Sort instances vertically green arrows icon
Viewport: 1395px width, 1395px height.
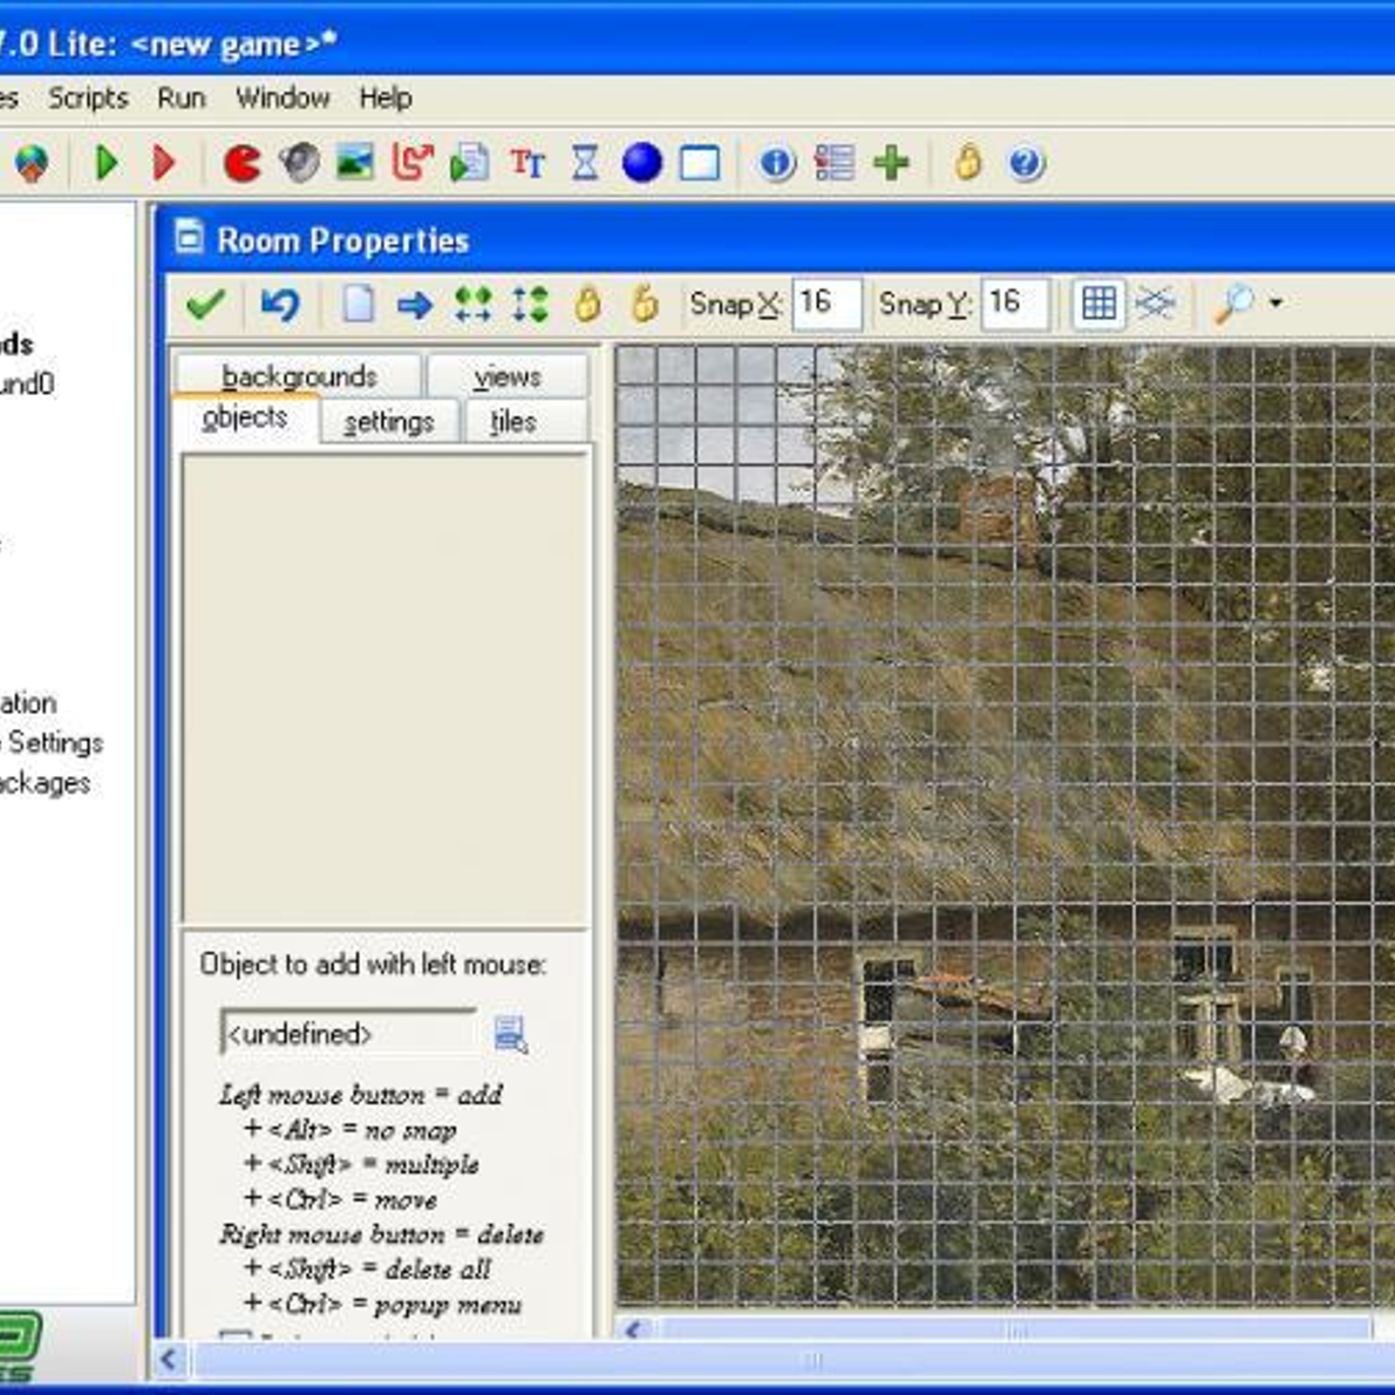pyautogui.click(x=530, y=304)
